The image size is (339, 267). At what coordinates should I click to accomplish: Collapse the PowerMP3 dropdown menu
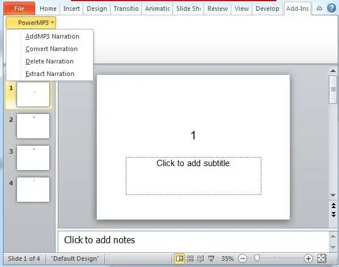tap(31, 23)
